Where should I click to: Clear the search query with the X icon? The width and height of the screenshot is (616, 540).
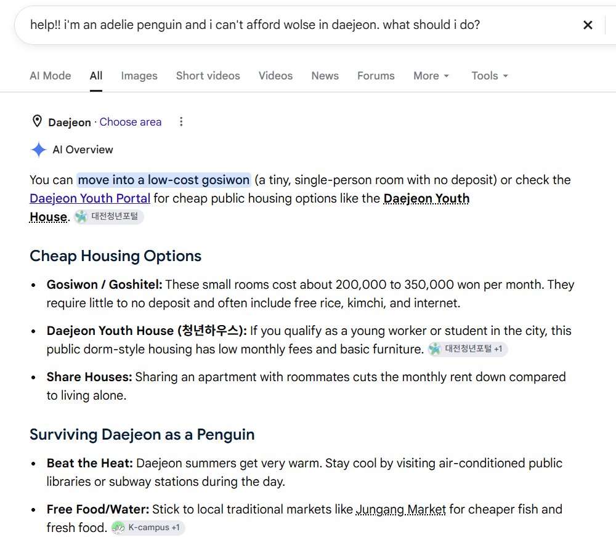pos(588,25)
